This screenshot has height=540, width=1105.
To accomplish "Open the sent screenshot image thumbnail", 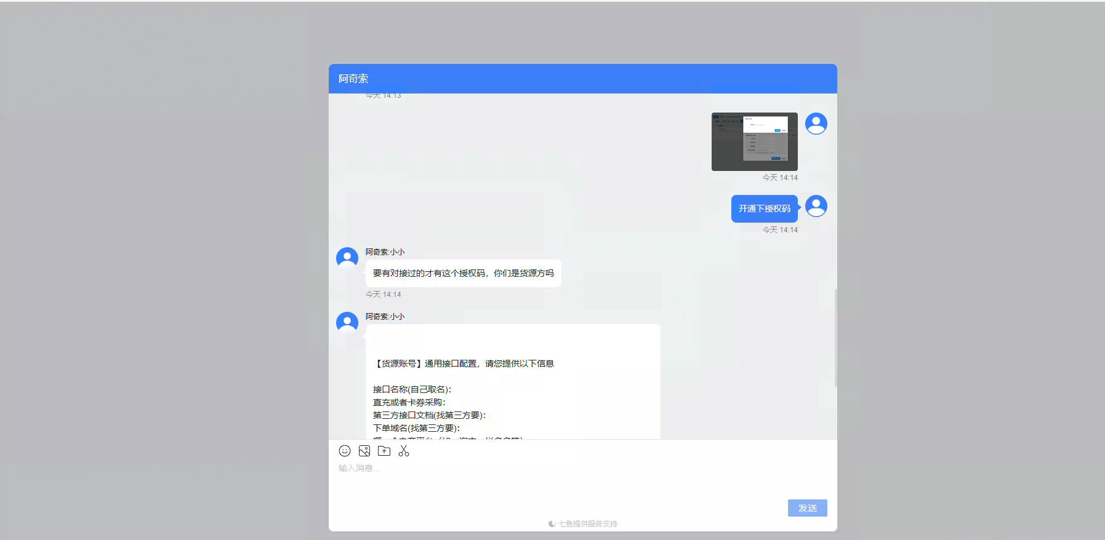I will pyautogui.click(x=754, y=141).
